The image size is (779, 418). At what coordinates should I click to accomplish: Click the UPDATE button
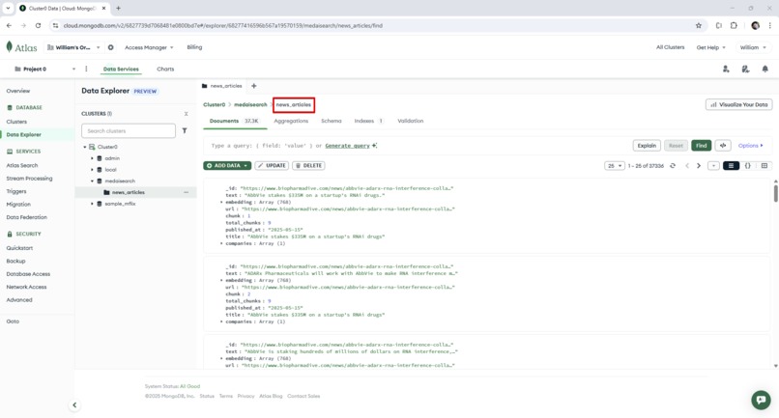(x=272, y=165)
